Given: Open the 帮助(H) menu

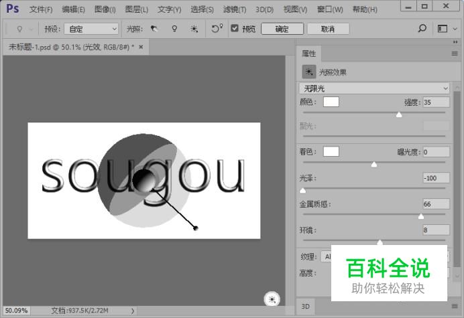Looking at the screenshot, I should 365,9.
